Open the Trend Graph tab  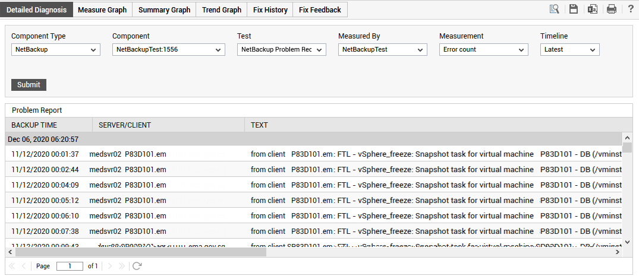[222, 9]
